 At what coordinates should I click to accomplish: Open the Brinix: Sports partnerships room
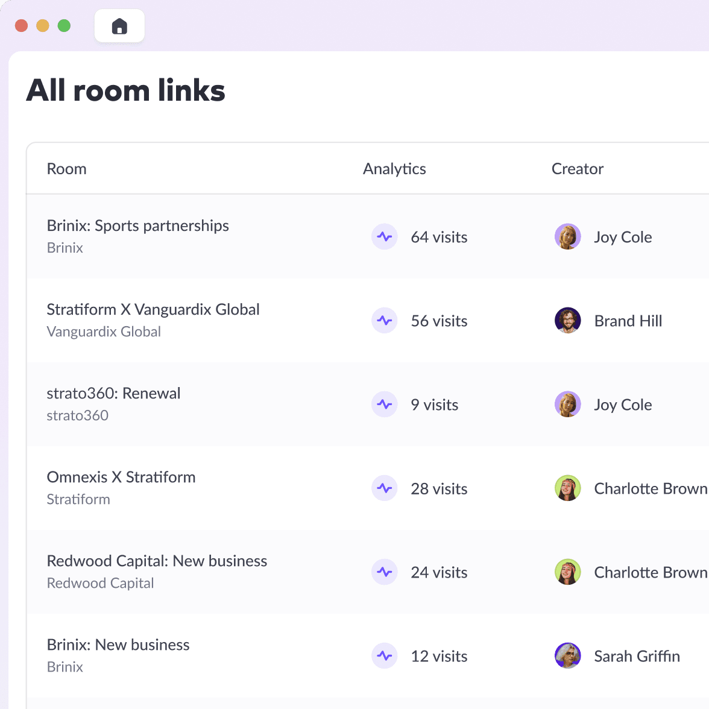[x=138, y=225]
